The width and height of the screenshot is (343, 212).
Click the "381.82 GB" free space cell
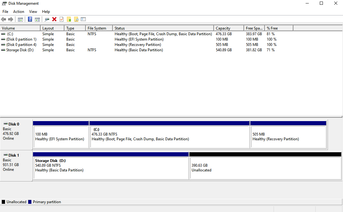click(x=254, y=50)
